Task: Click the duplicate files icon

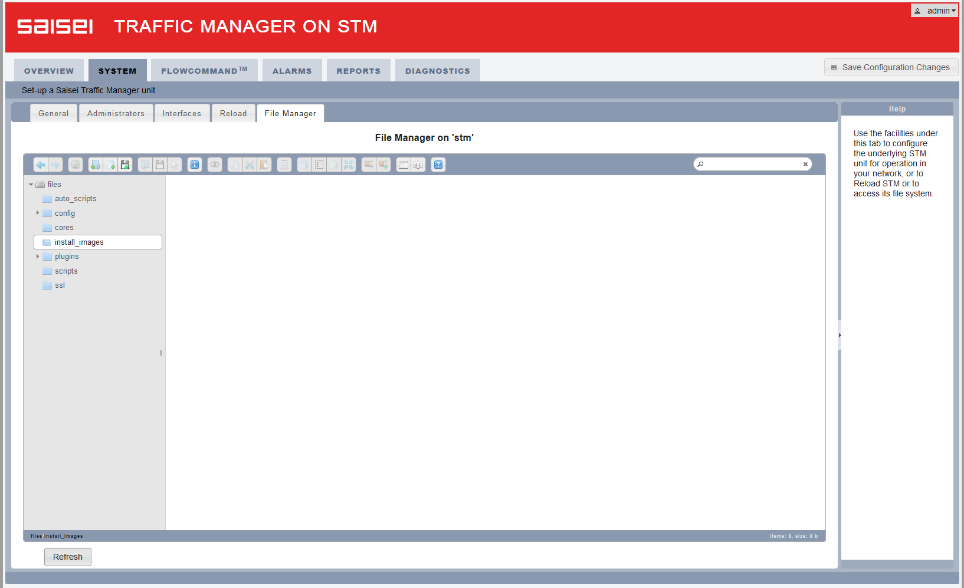Action: pyautogui.click(x=304, y=165)
